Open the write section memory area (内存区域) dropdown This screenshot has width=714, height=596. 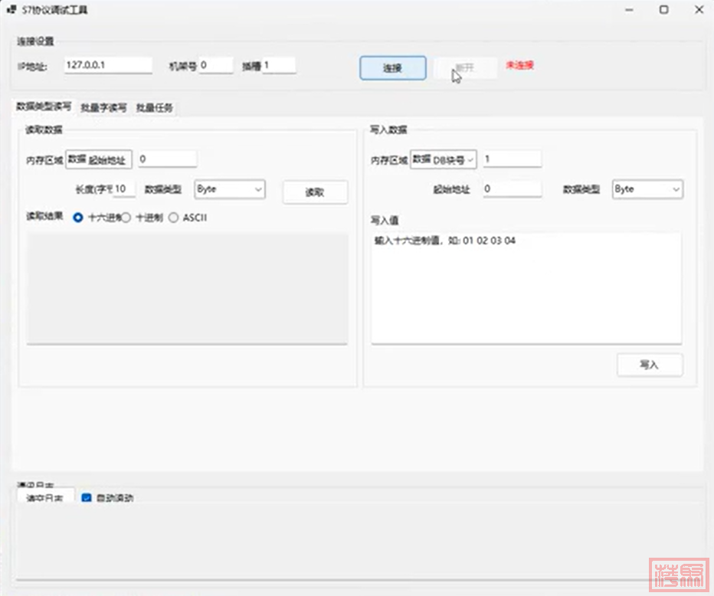(444, 159)
